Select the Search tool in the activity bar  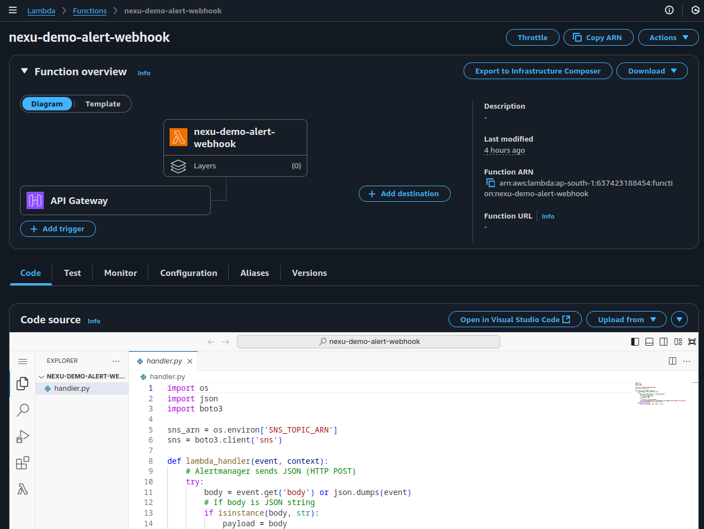[x=22, y=410]
